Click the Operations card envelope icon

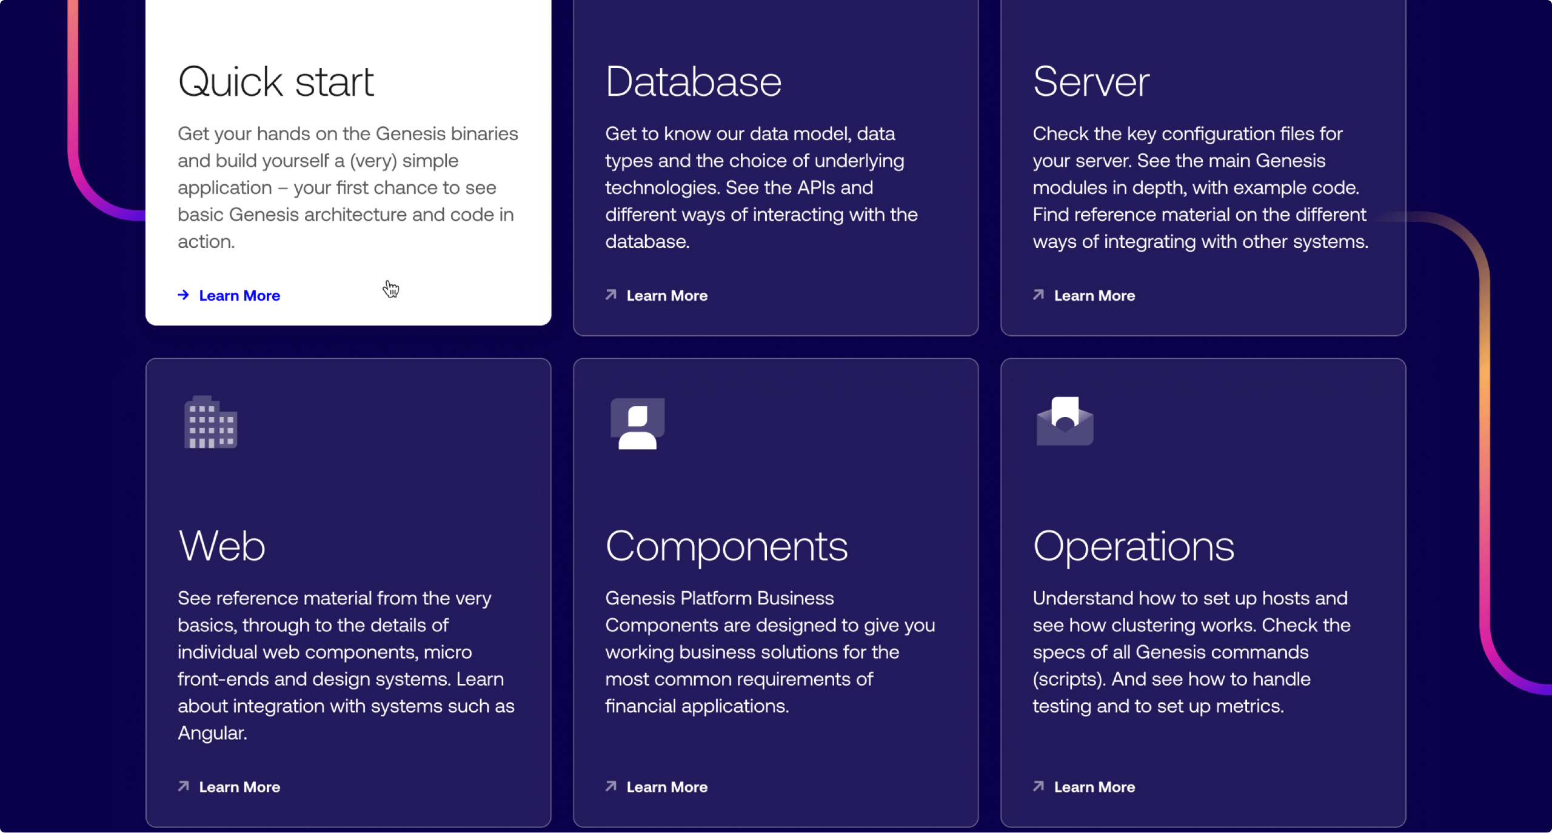click(x=1065, y=421)
